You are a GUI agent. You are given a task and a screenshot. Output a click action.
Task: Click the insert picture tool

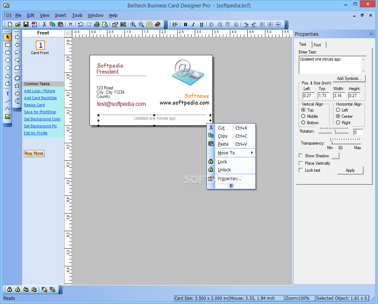point(8,117)
